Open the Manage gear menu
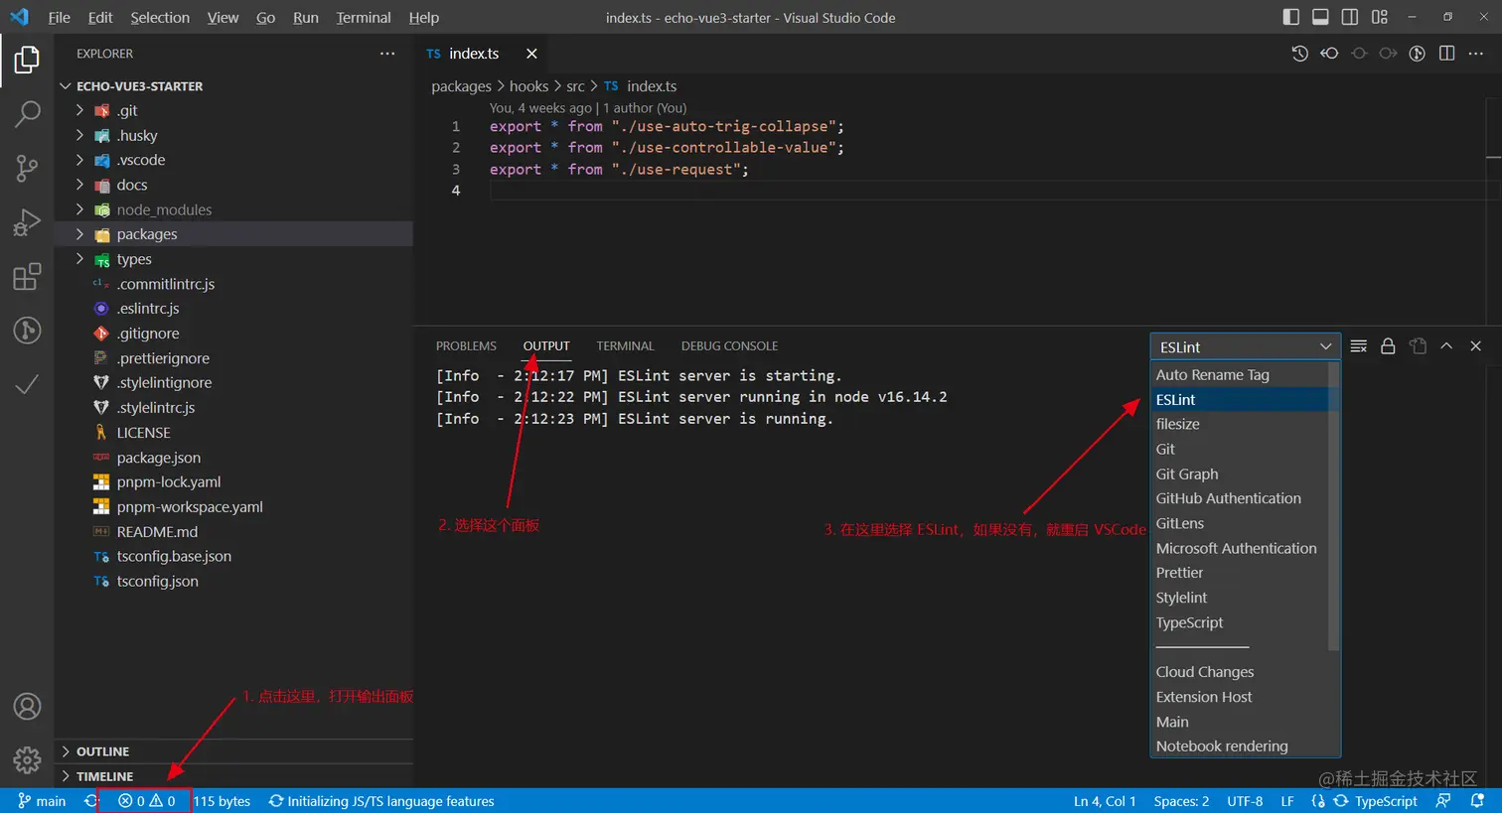 click(27, 760)
